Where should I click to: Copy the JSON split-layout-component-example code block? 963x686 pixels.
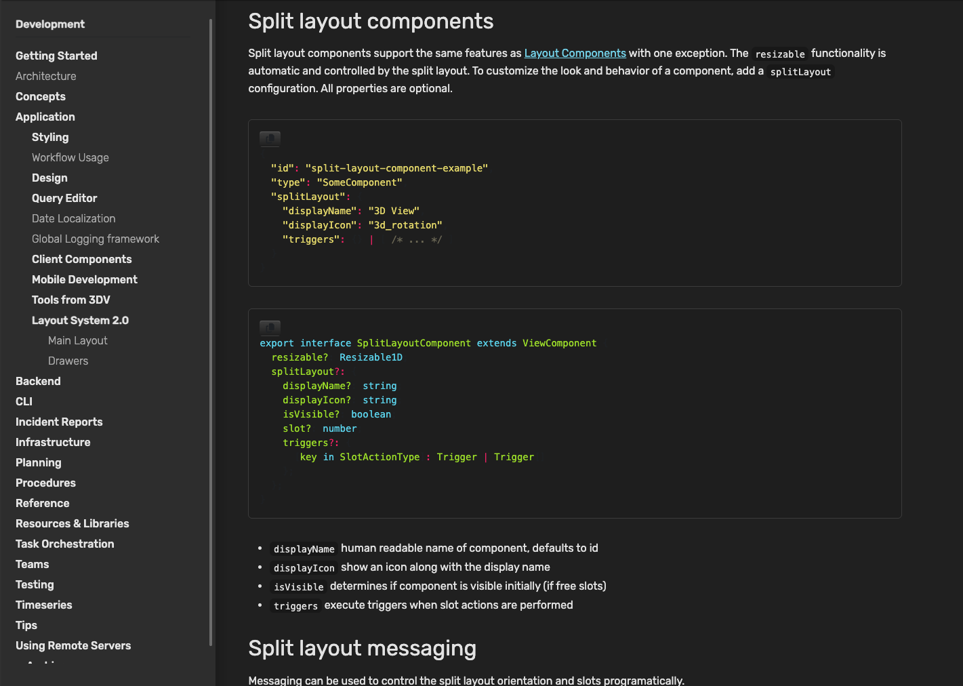(x=270, y=138)
